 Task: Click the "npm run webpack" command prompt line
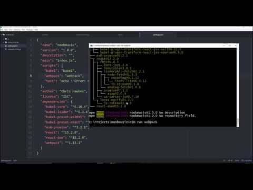(123, 122)
